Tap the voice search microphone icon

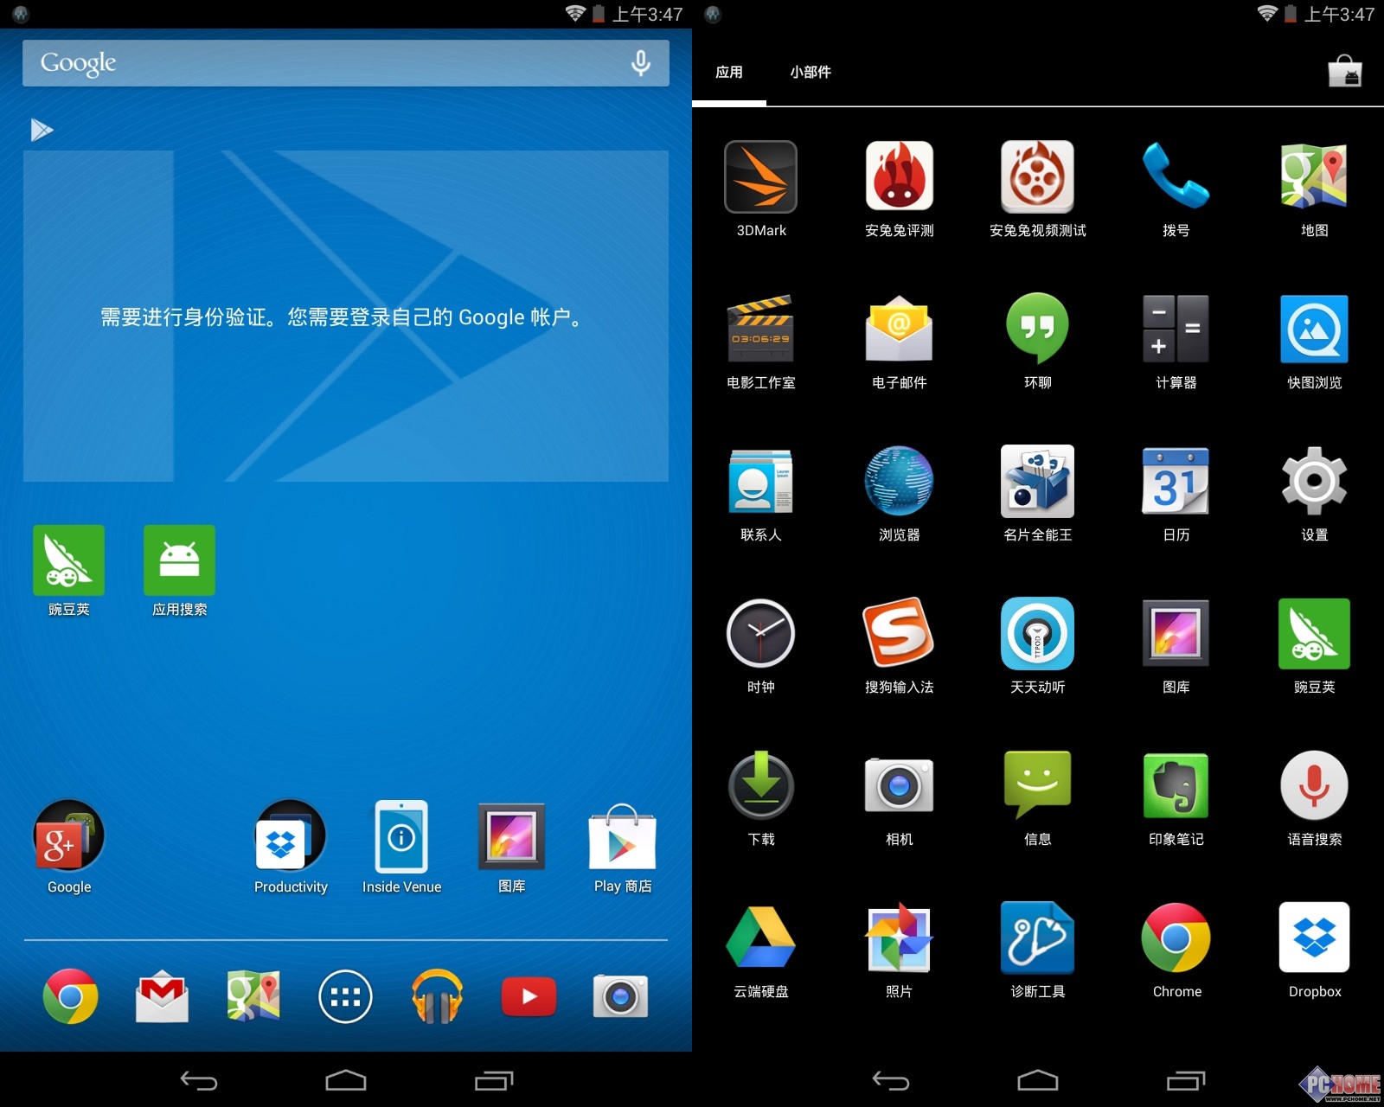[x=640, y=63]
